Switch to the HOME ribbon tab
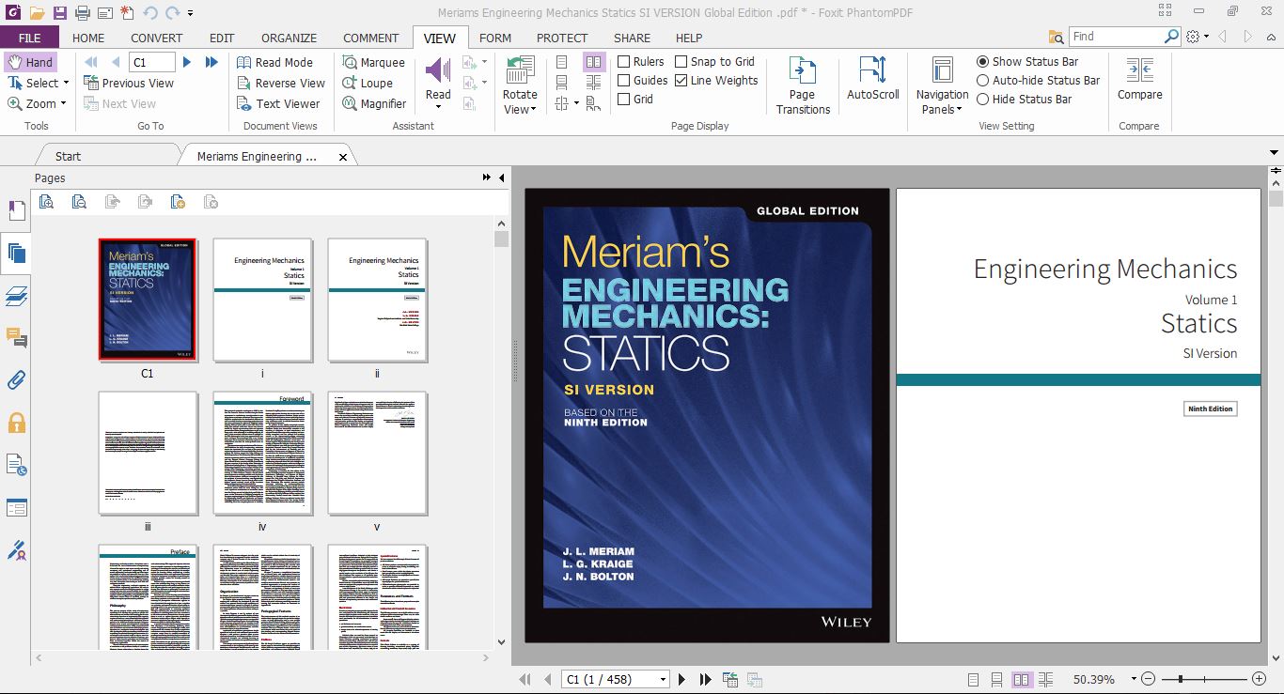 click(x=88, y=38)
